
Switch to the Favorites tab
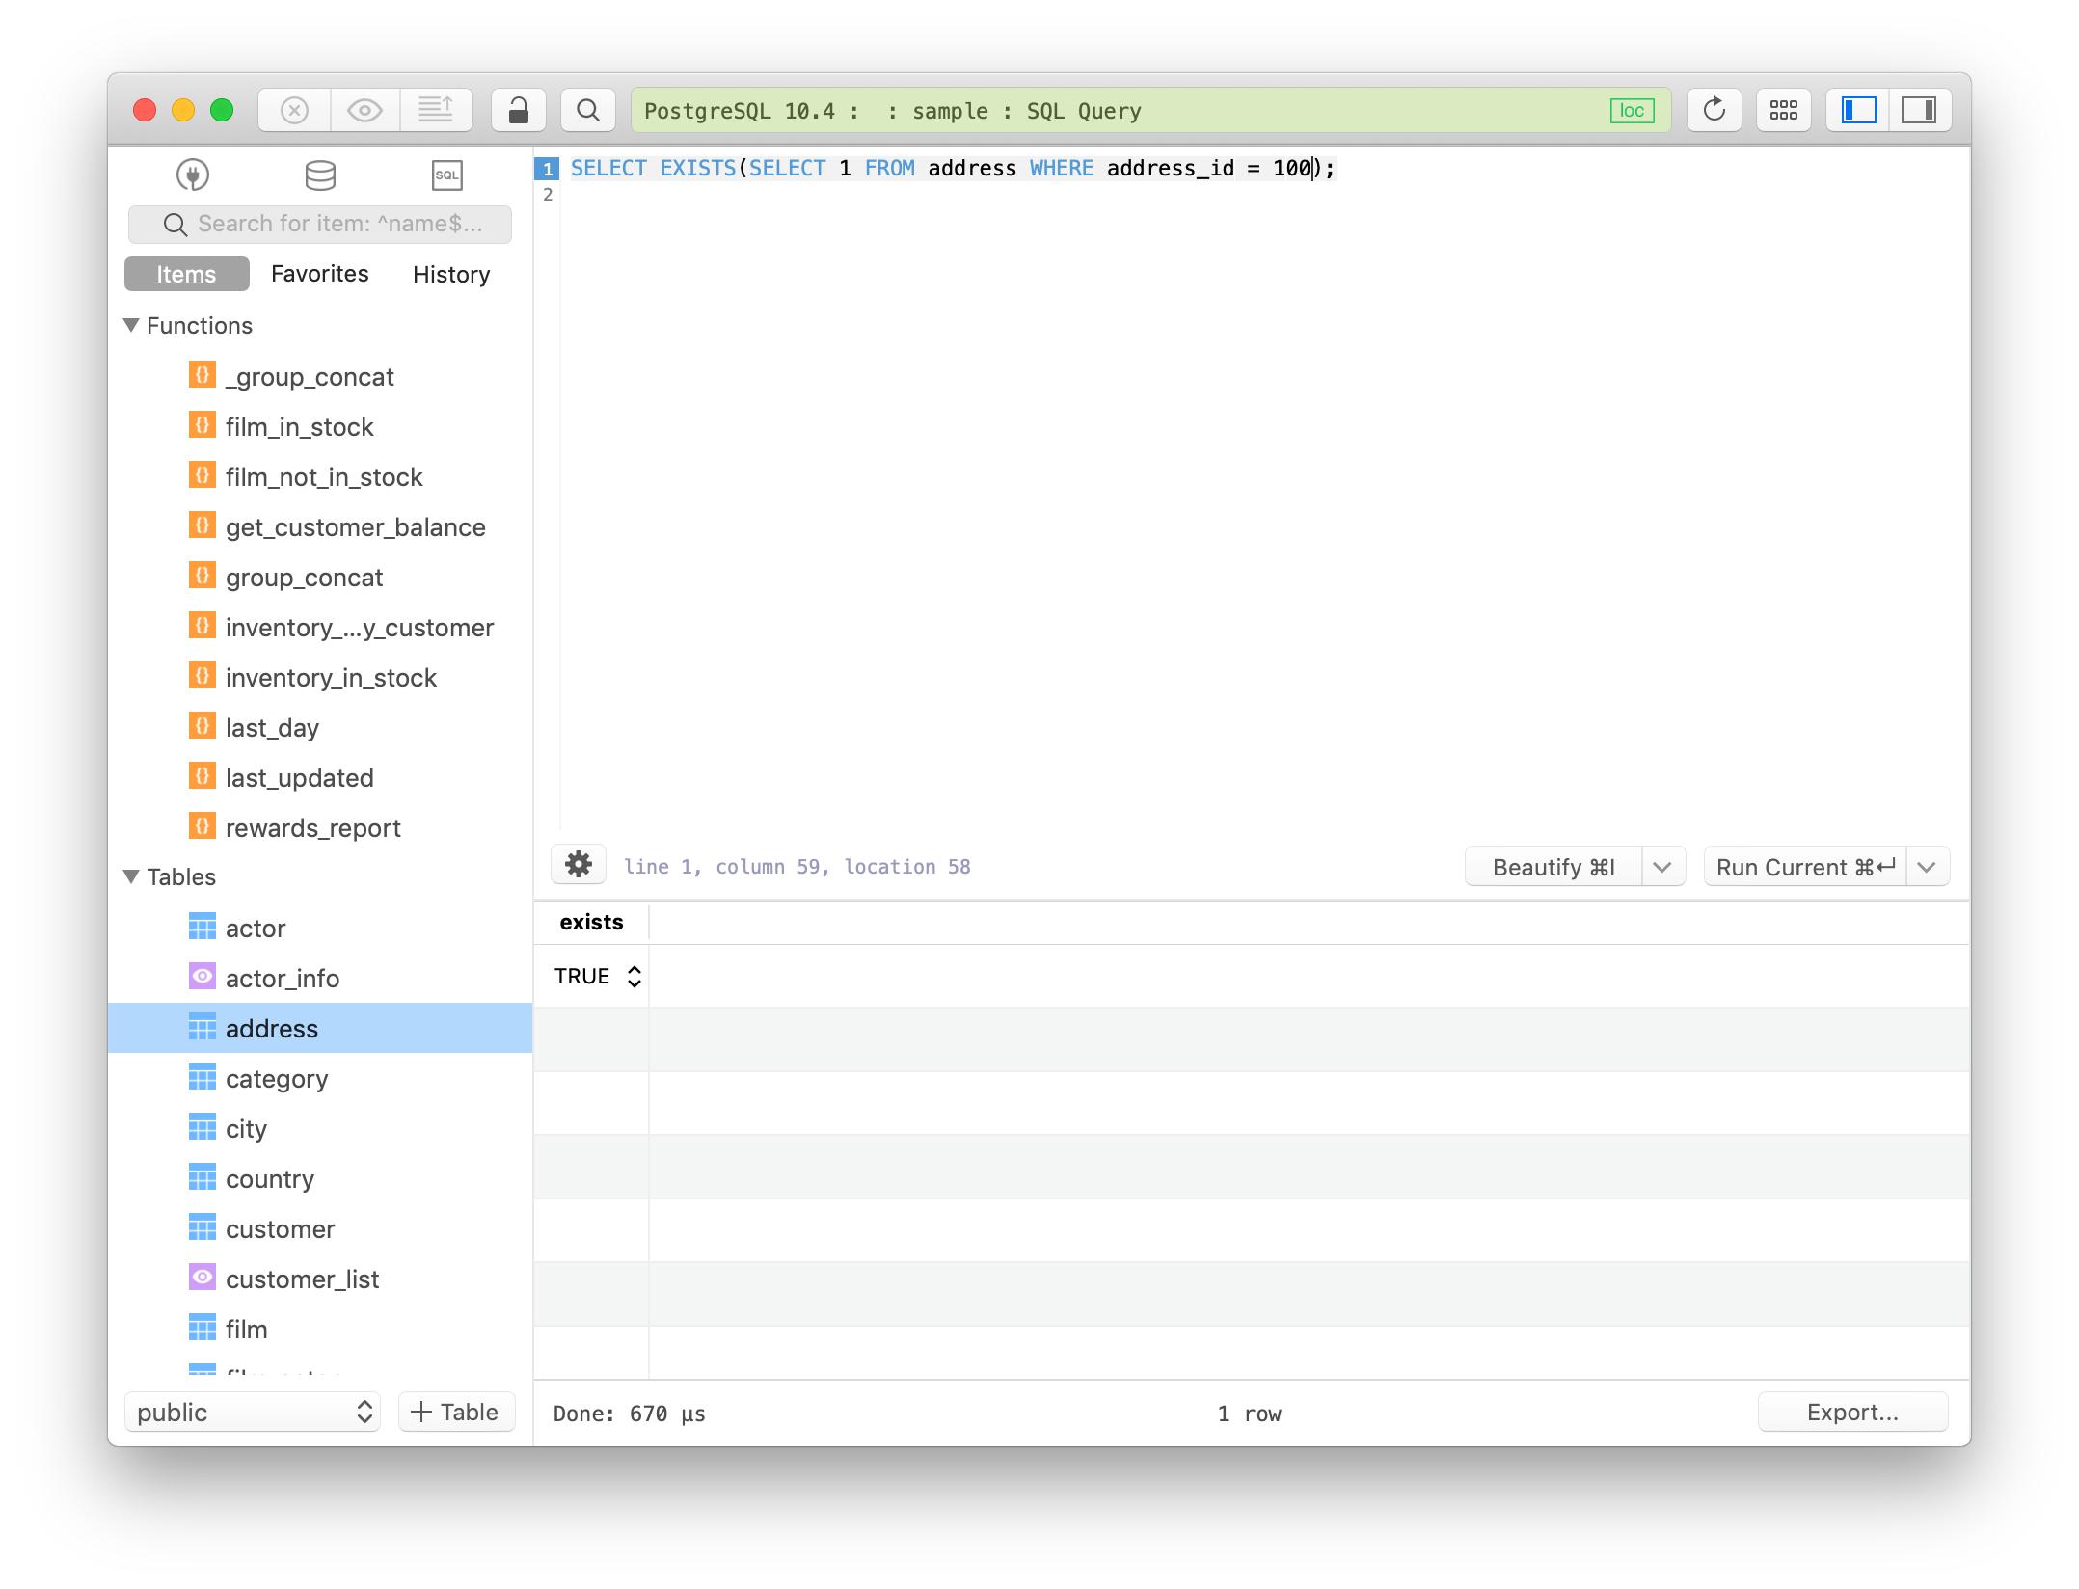point(319,274)
